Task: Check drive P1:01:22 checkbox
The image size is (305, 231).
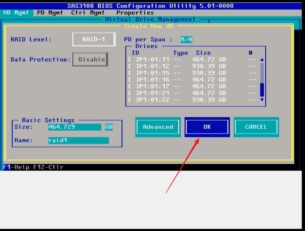Action: [x=133, y=100]
